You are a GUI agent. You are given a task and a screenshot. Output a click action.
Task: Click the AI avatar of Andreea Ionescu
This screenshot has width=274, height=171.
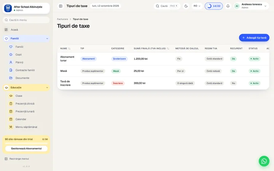pyautogui.click(x=237, y=6)
